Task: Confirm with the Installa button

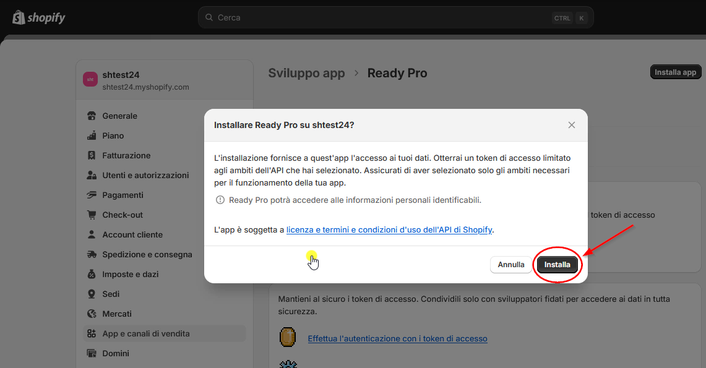Action: click(557, 265)
